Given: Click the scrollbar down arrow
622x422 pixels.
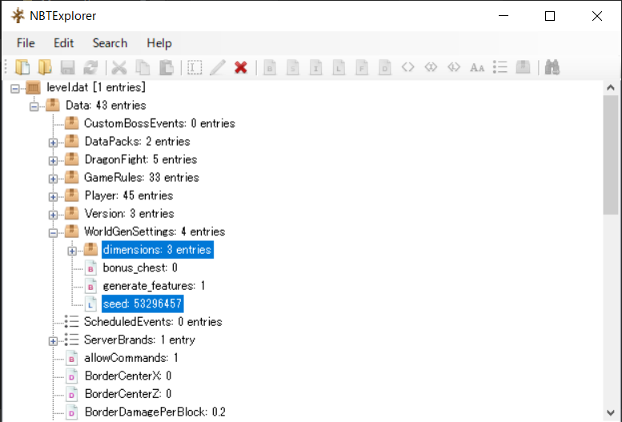Looking at the screenshot, I should (611, 413).
